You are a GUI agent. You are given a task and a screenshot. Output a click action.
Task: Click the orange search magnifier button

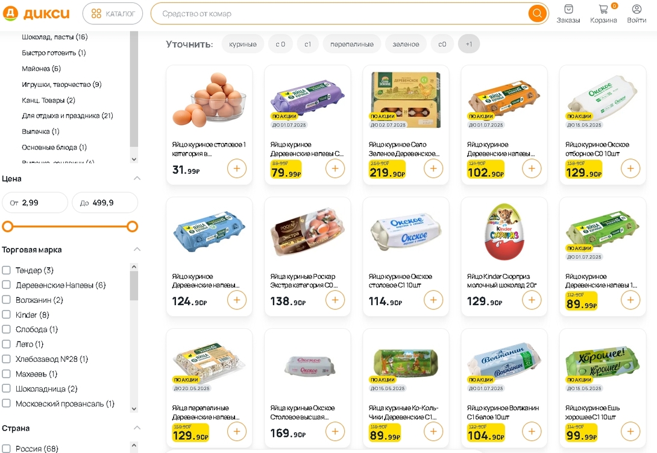pos(536,13)
